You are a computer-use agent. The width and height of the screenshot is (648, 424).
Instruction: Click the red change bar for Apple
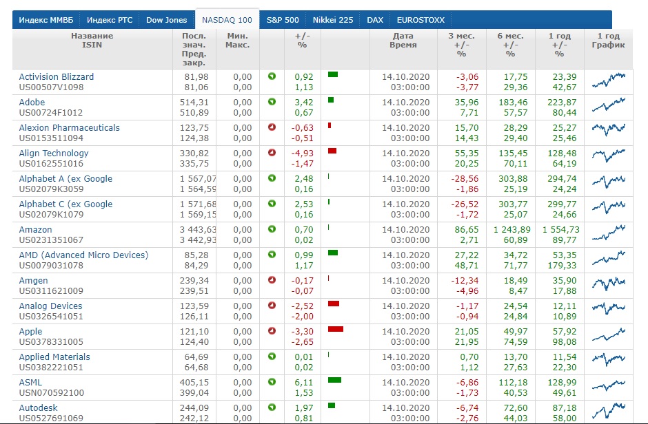[x=336, y=329]
